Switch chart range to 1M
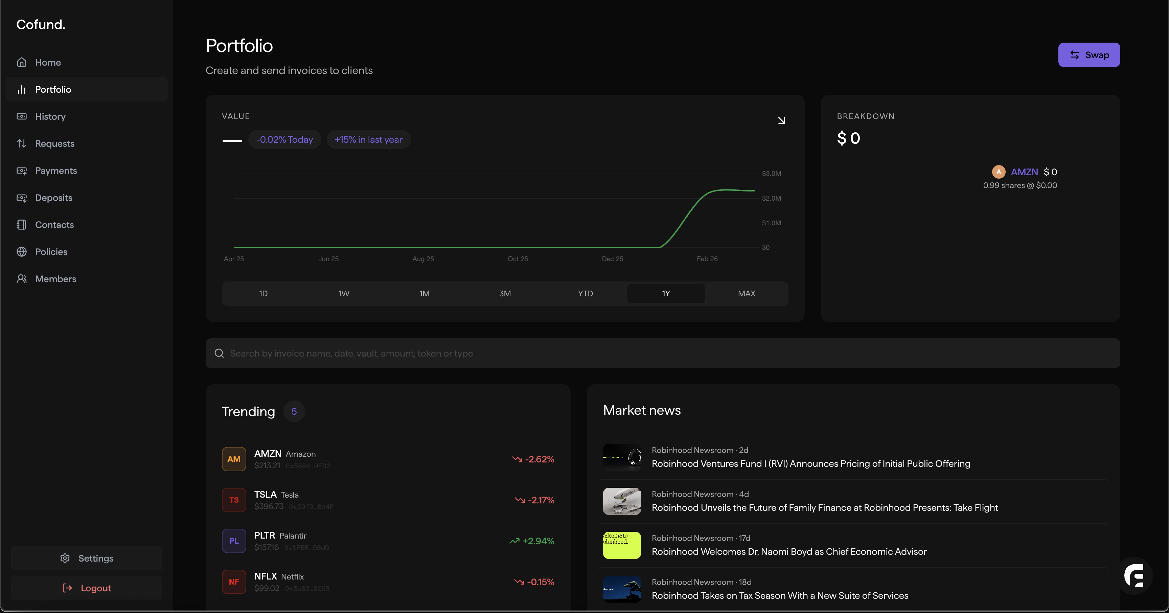The height and width of the screenshot is (613, 1169). (x=424, y=294)
